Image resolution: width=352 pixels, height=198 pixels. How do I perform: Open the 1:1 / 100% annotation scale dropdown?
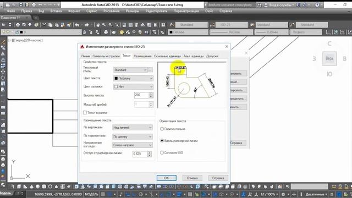(269, 194)
